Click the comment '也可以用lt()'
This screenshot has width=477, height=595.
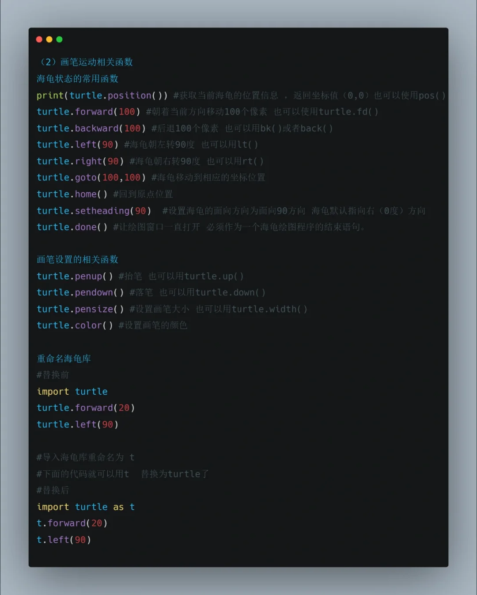[230, 145]
